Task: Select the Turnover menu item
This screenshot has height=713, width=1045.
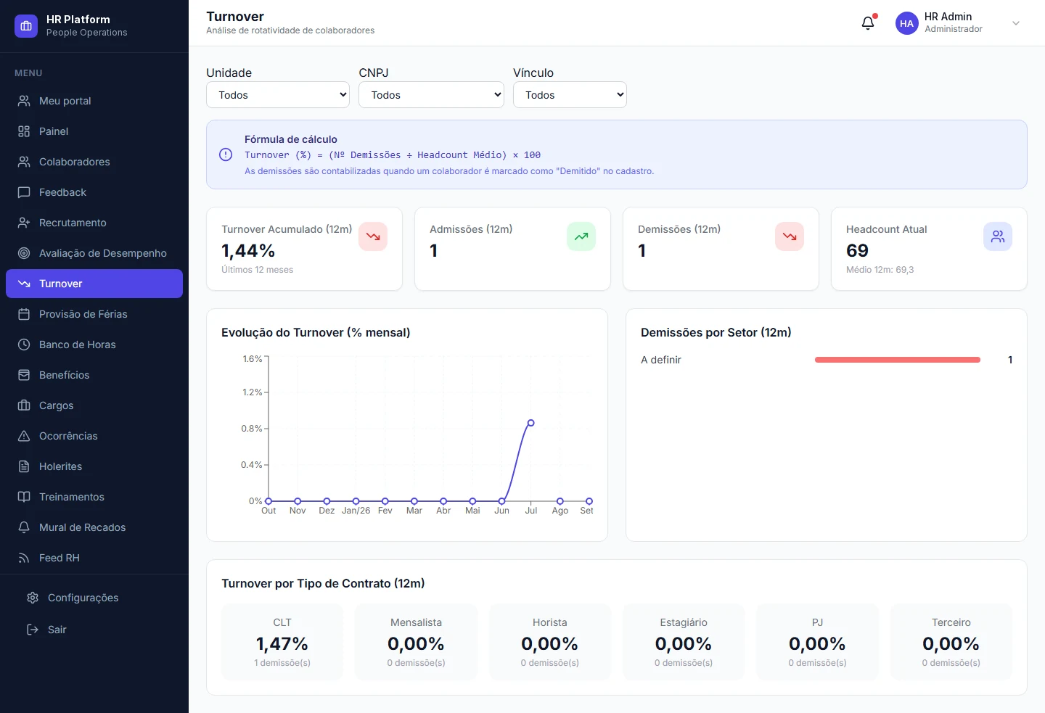Action: click(x=94, y=284)
